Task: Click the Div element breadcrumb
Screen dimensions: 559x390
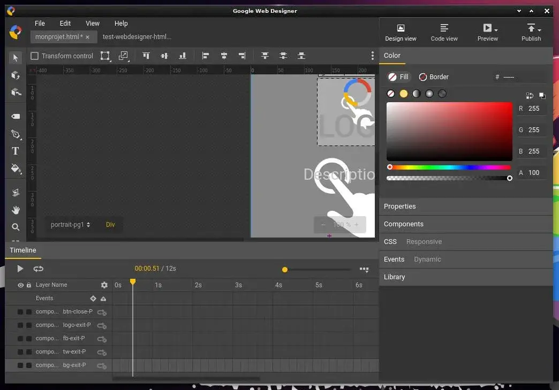Action: click(110, 225)
